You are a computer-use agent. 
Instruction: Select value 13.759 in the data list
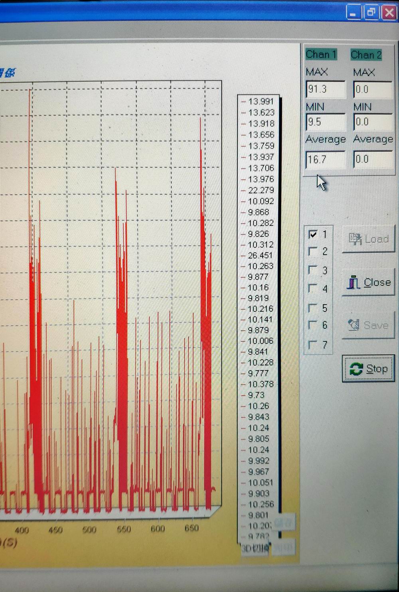[x=261, y=146]
